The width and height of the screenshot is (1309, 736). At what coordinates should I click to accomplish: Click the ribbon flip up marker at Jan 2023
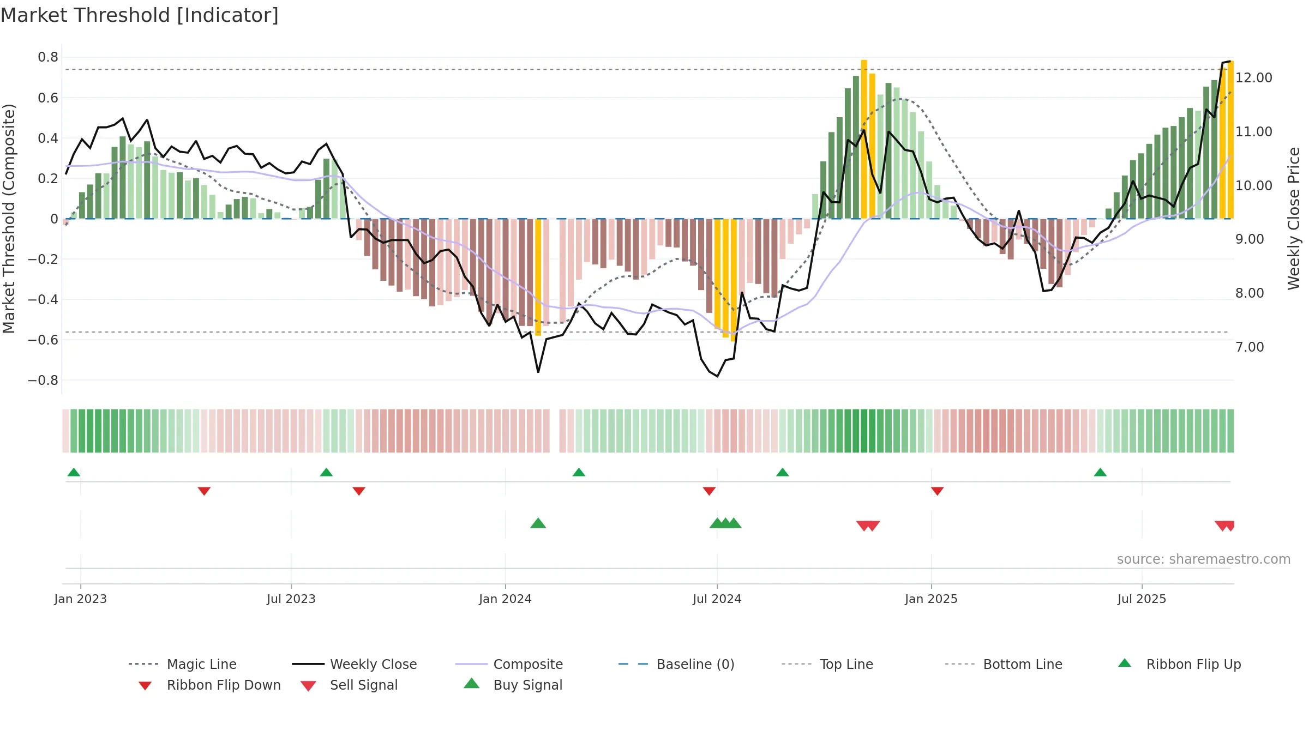(x=74, y=472)
